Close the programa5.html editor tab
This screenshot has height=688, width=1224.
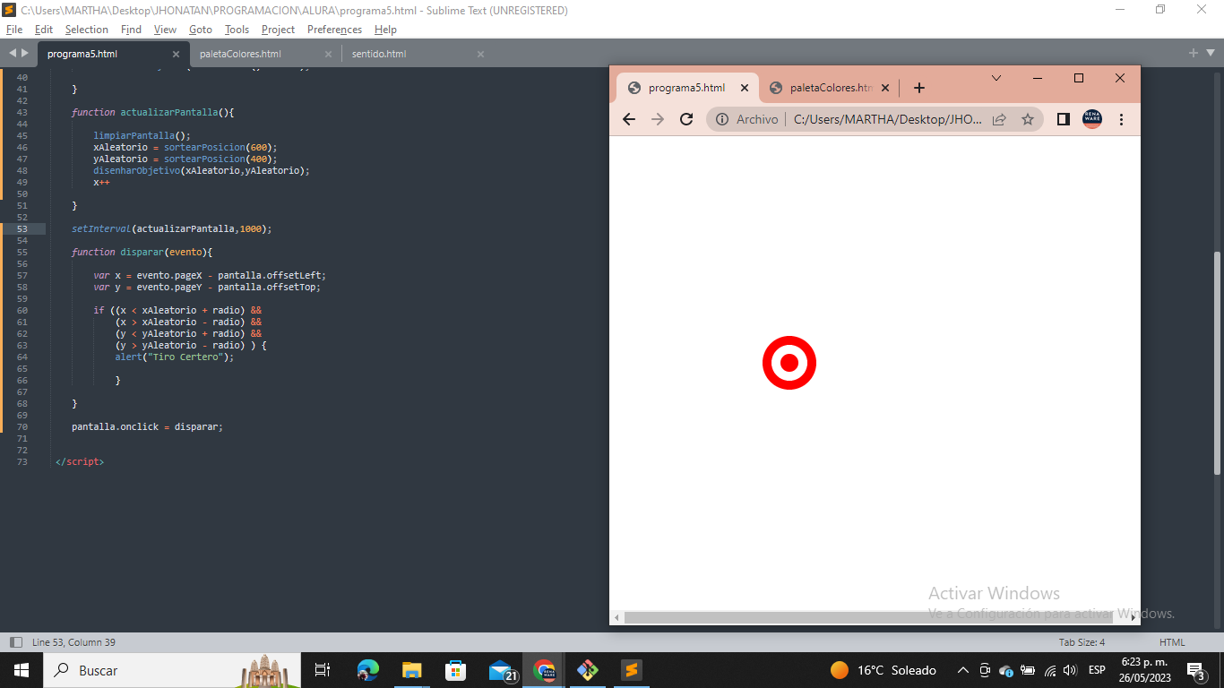175,54
